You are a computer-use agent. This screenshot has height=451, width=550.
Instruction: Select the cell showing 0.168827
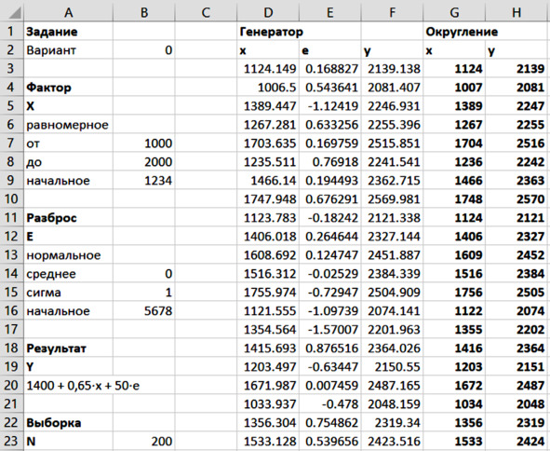(x=330, y=69)
